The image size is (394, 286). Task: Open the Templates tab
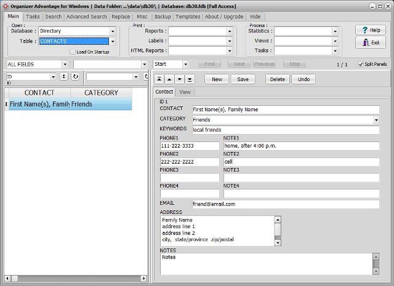188,17
